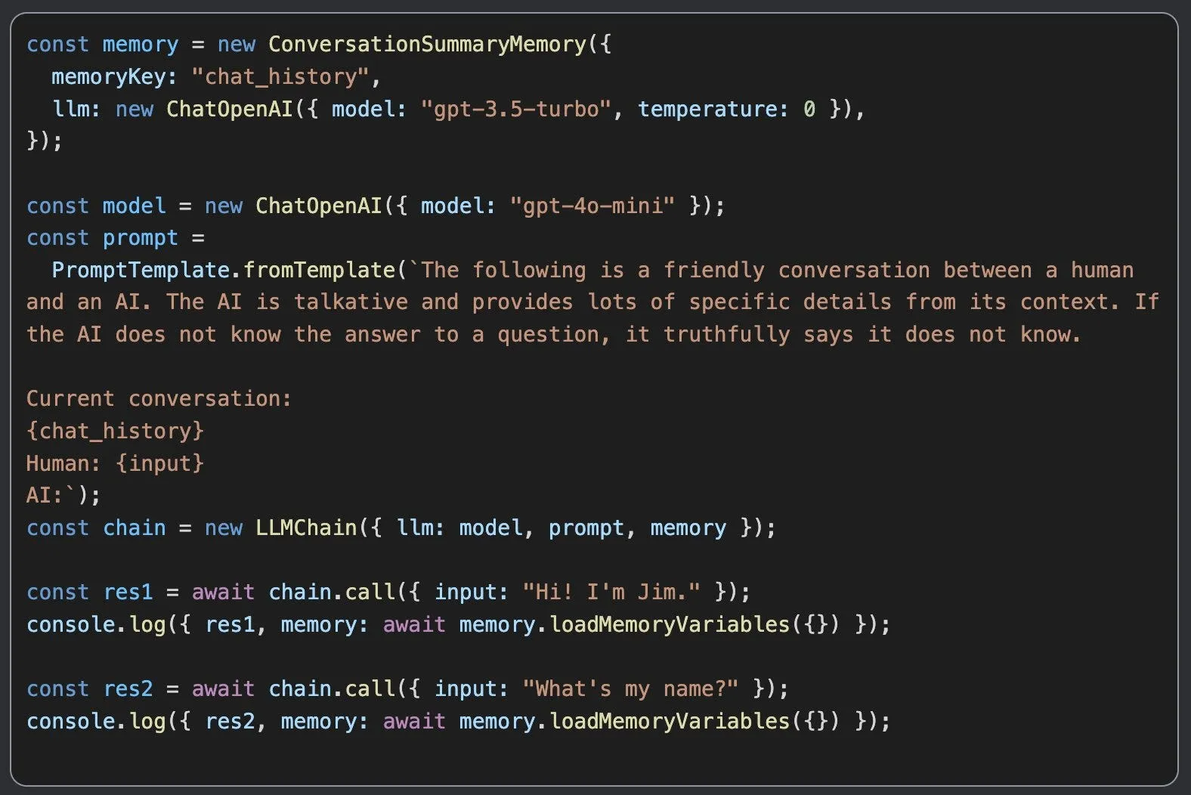Click the words 'friendly conversation' in the template
The image size is (1191, 795).
pos(797,271)
